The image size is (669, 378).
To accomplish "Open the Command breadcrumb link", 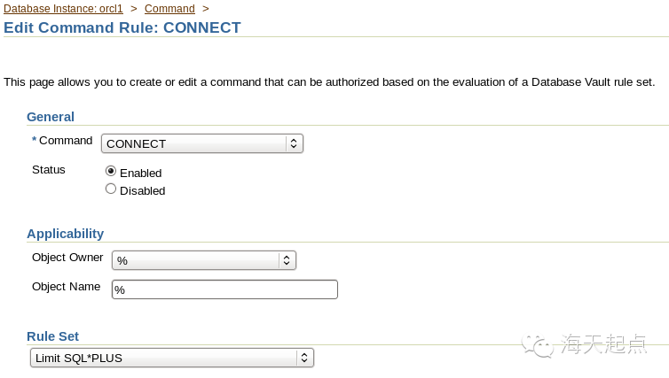I will pyautogui.click(x=169, y=9).
